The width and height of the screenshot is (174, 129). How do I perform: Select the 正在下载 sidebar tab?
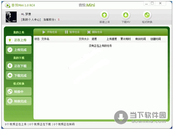(19, 66)
